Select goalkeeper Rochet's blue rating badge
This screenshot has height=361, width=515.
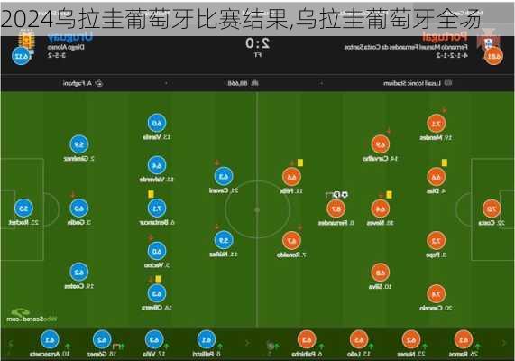(23, 208)
